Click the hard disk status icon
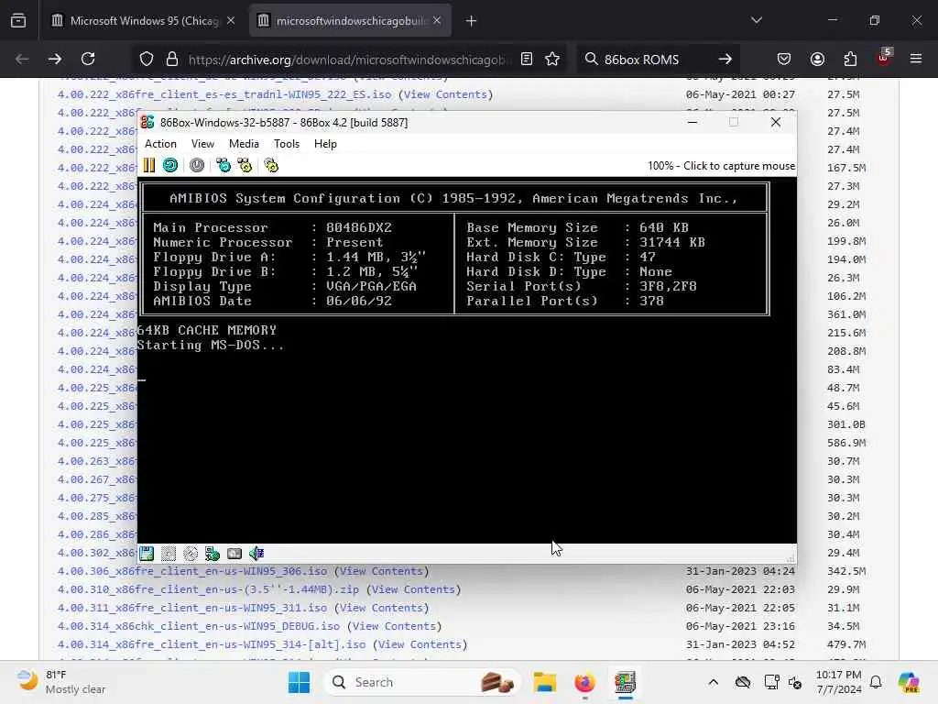938x704 pixels. 234,553
